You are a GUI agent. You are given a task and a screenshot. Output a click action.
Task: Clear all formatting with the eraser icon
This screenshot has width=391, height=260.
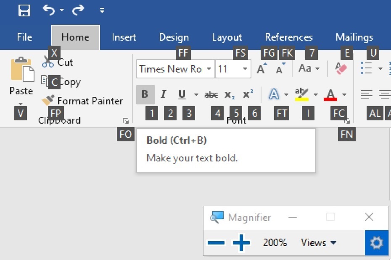(340, 68)
